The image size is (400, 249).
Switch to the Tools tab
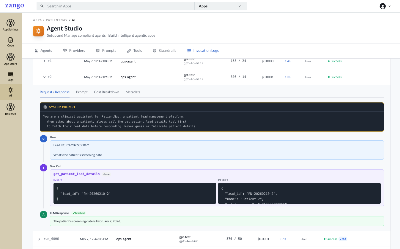134,51
